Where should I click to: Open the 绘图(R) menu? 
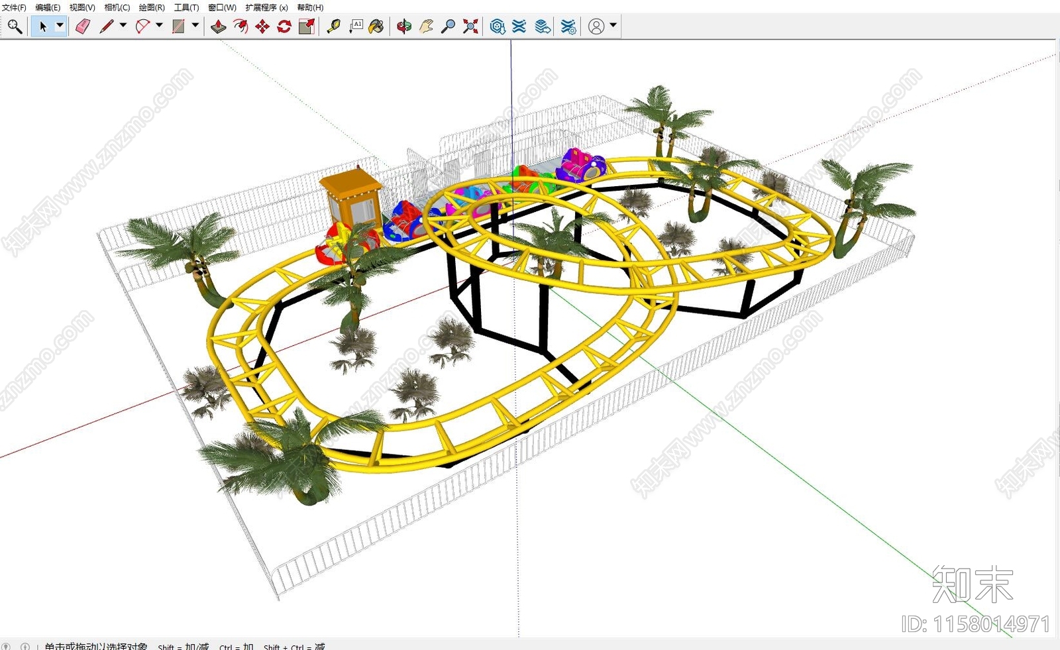click(152, 7)
